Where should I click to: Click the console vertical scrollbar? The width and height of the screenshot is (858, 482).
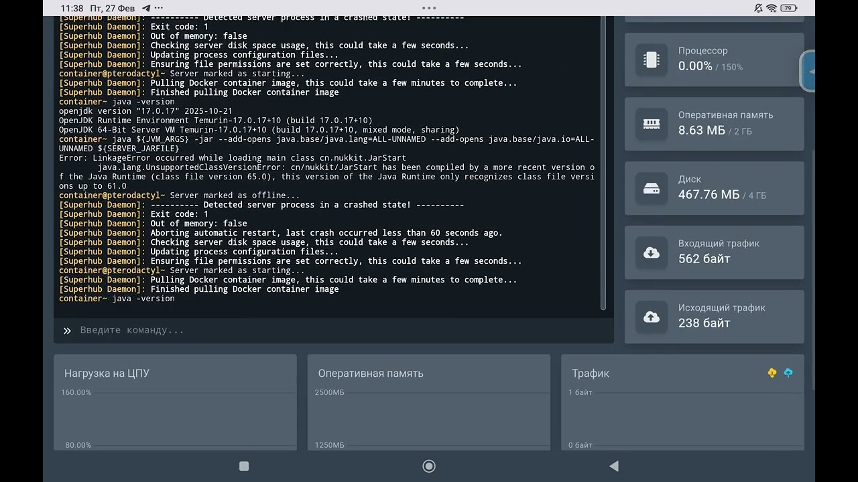coord(603,163)
